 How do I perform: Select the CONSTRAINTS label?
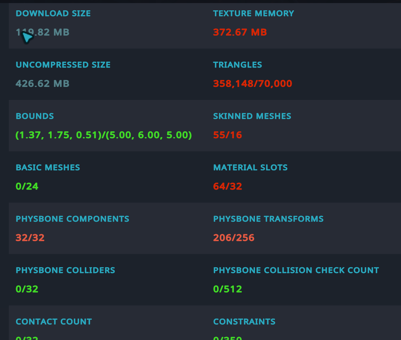tap(244, 322)
